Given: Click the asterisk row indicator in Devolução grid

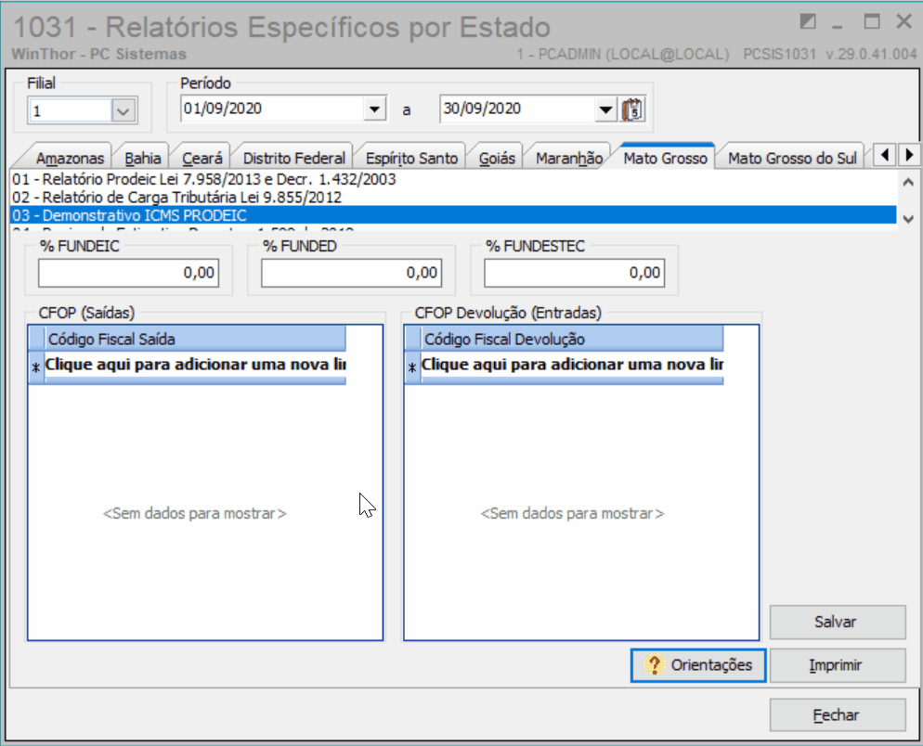Looking at the screenshot, I should [x=412, y=368].
